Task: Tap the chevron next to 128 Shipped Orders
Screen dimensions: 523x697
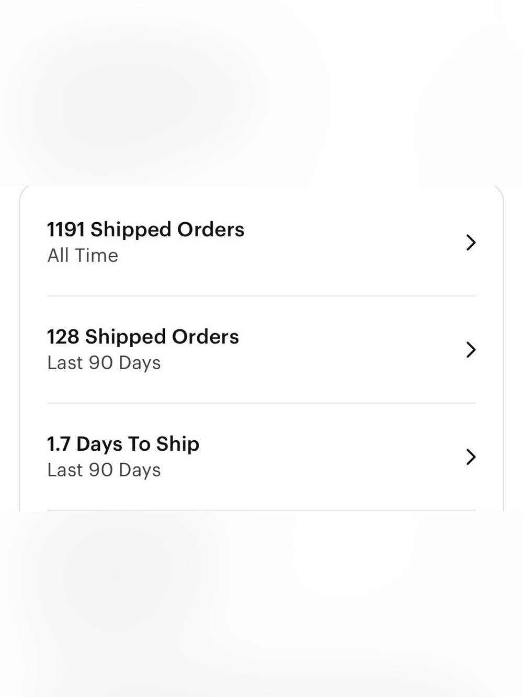Action: (x=471, y=350)
